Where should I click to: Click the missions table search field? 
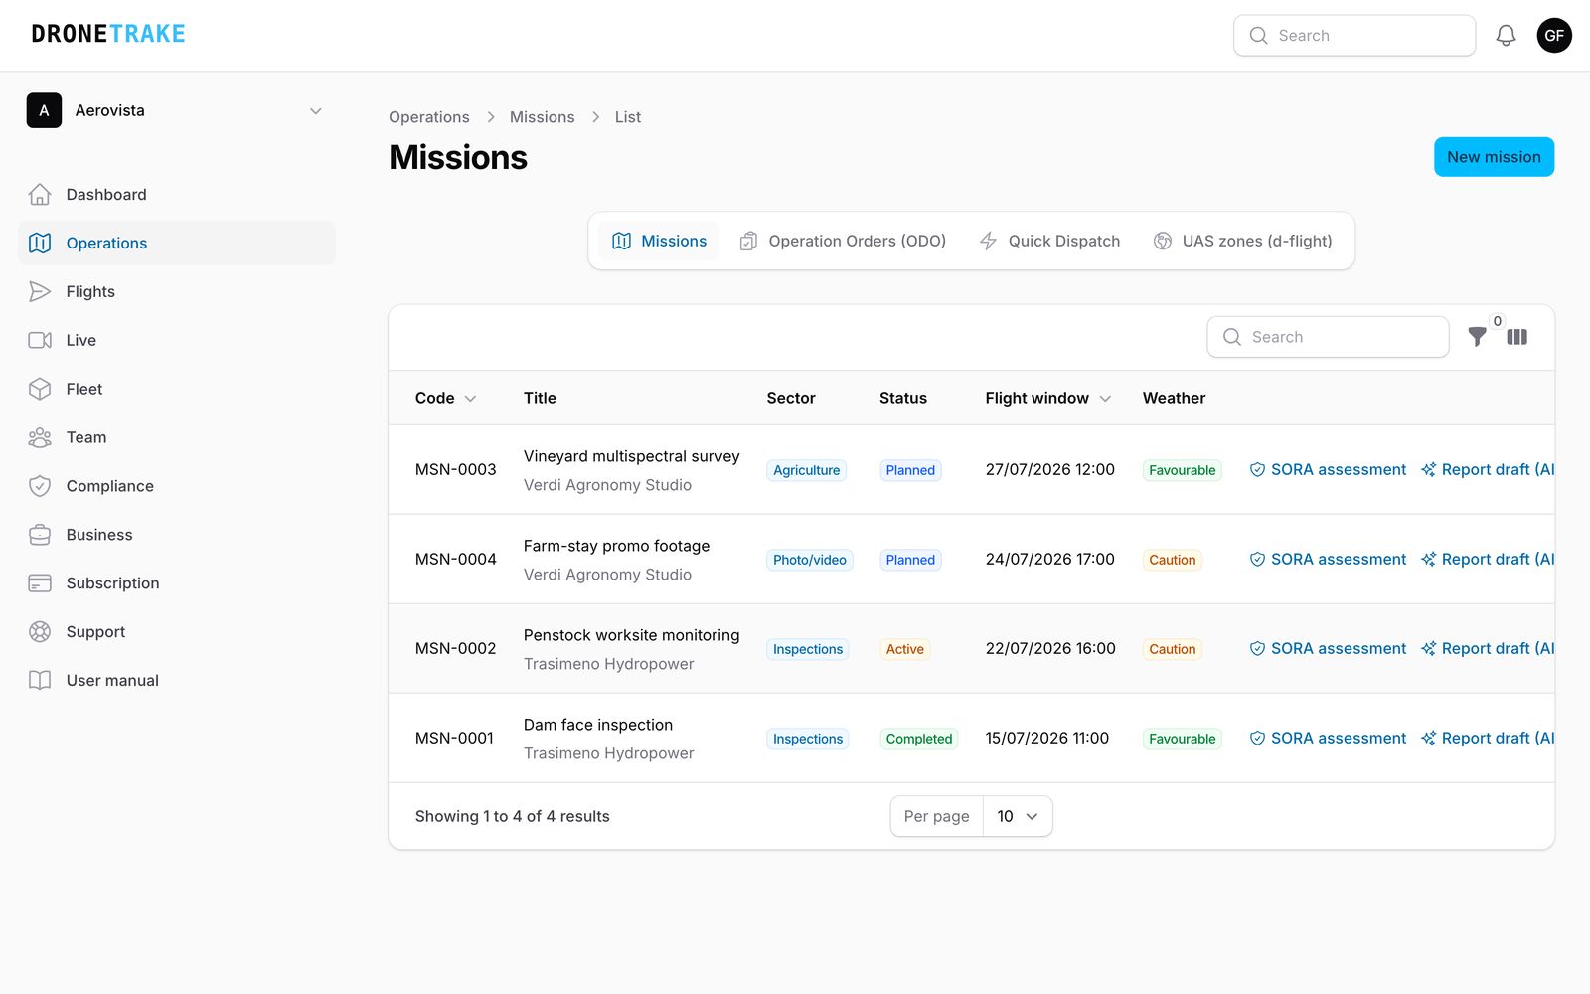[1328, 337]
